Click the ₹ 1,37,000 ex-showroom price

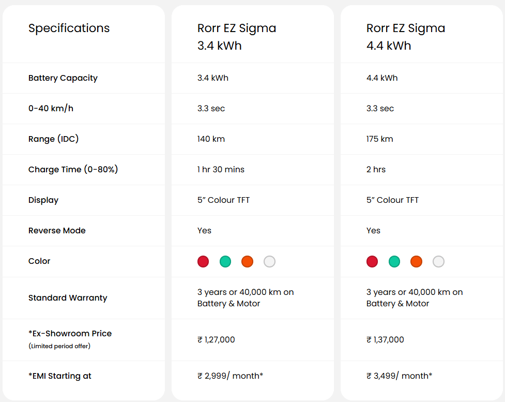[x=385, y=340]
